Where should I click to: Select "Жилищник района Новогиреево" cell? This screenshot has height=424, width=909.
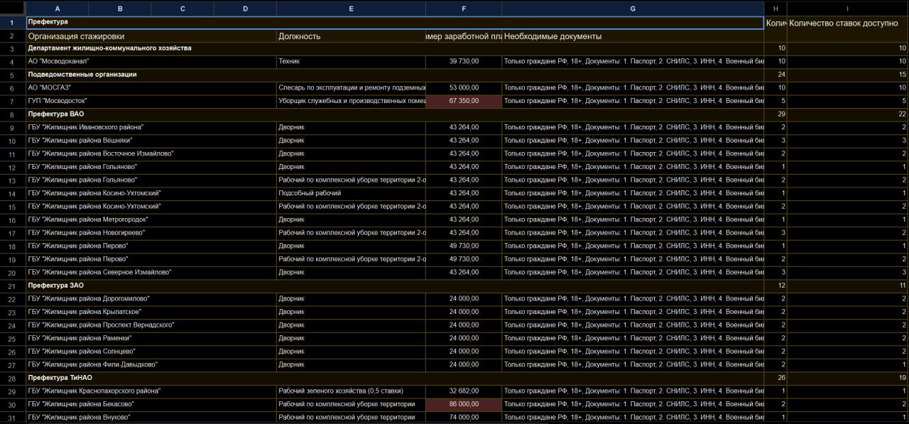coord(151,233)
